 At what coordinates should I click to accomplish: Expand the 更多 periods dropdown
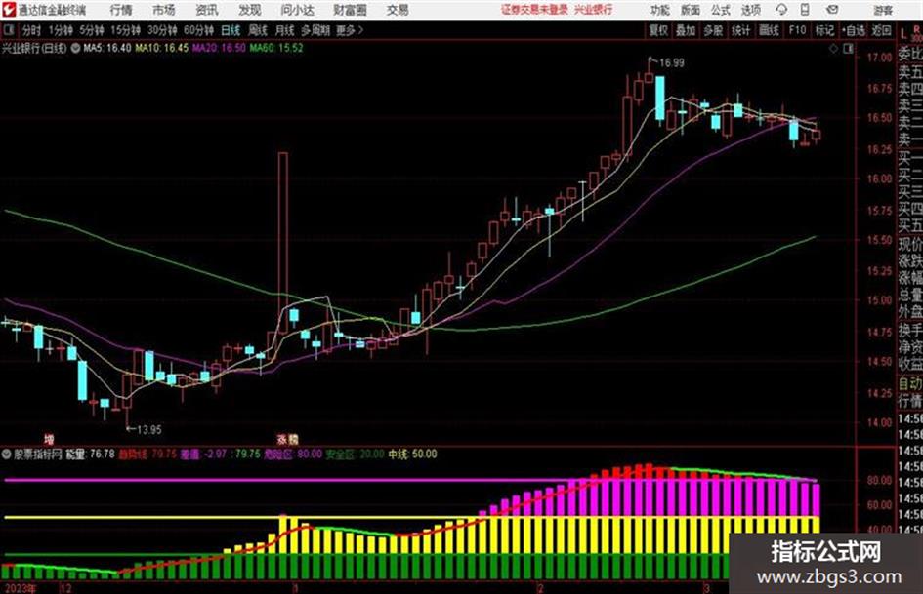click(350, 30)
